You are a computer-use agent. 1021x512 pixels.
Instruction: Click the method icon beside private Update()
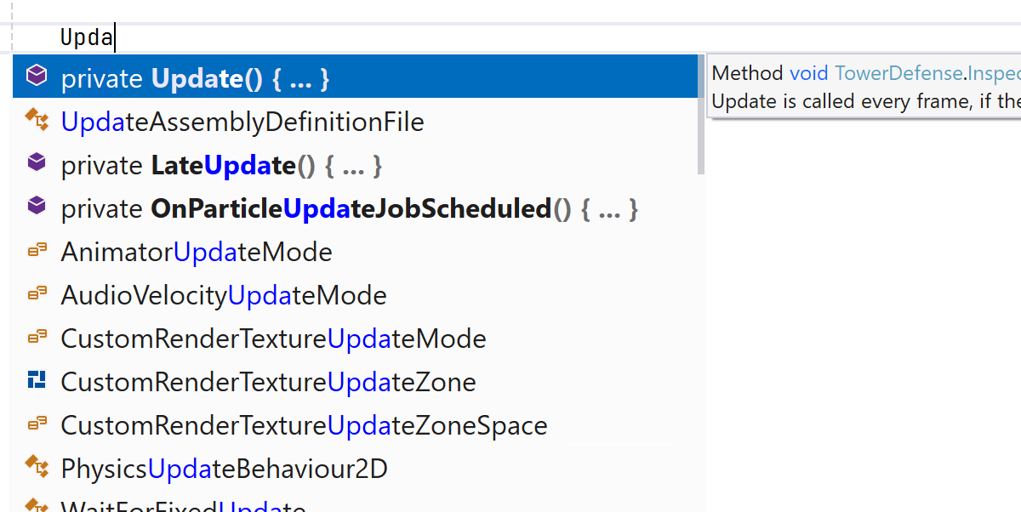(36, 77)
